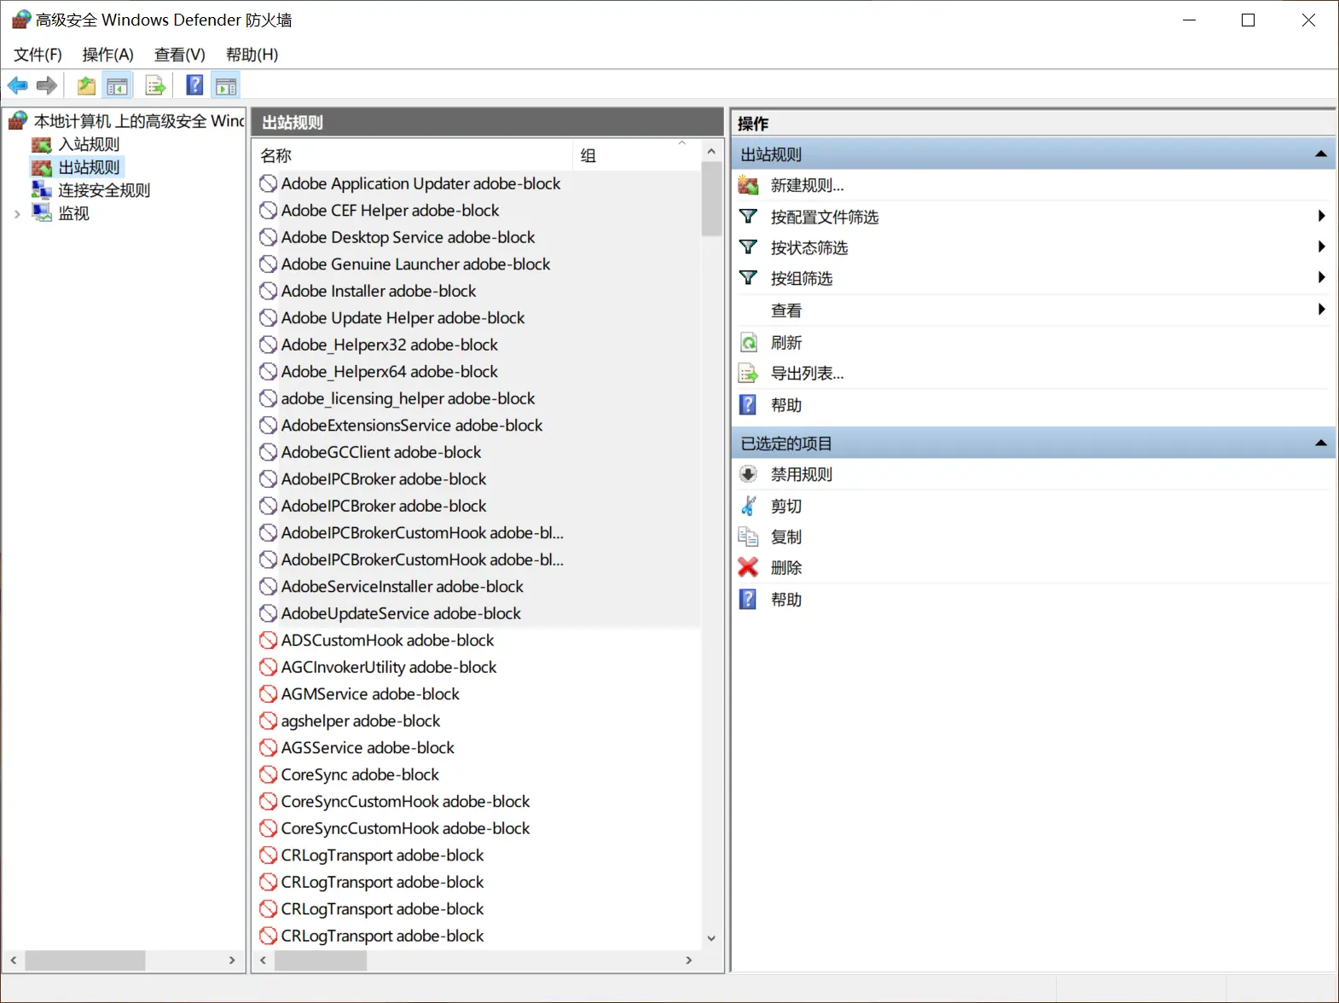Click 禁用规则 to disable the selected rules
1339x1003 pixels.
pyautogui.click(x=801, y=474)
